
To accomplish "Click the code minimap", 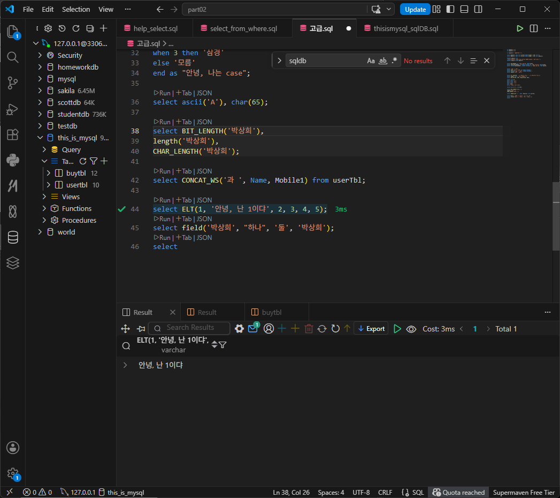I will click(526, 73).
